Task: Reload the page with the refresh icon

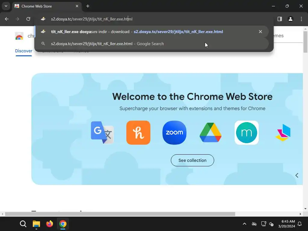Action: pos(28,19)
